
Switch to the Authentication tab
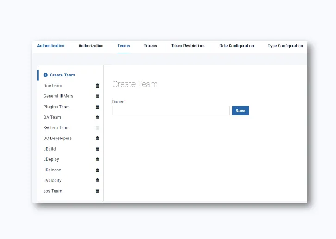pos(51,46)
